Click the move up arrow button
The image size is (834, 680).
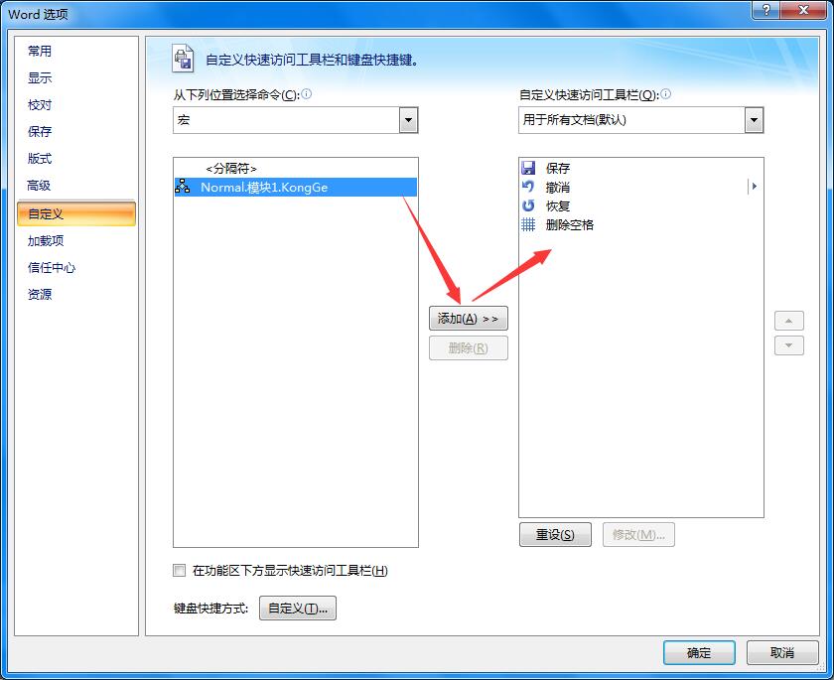pos(788,321)
